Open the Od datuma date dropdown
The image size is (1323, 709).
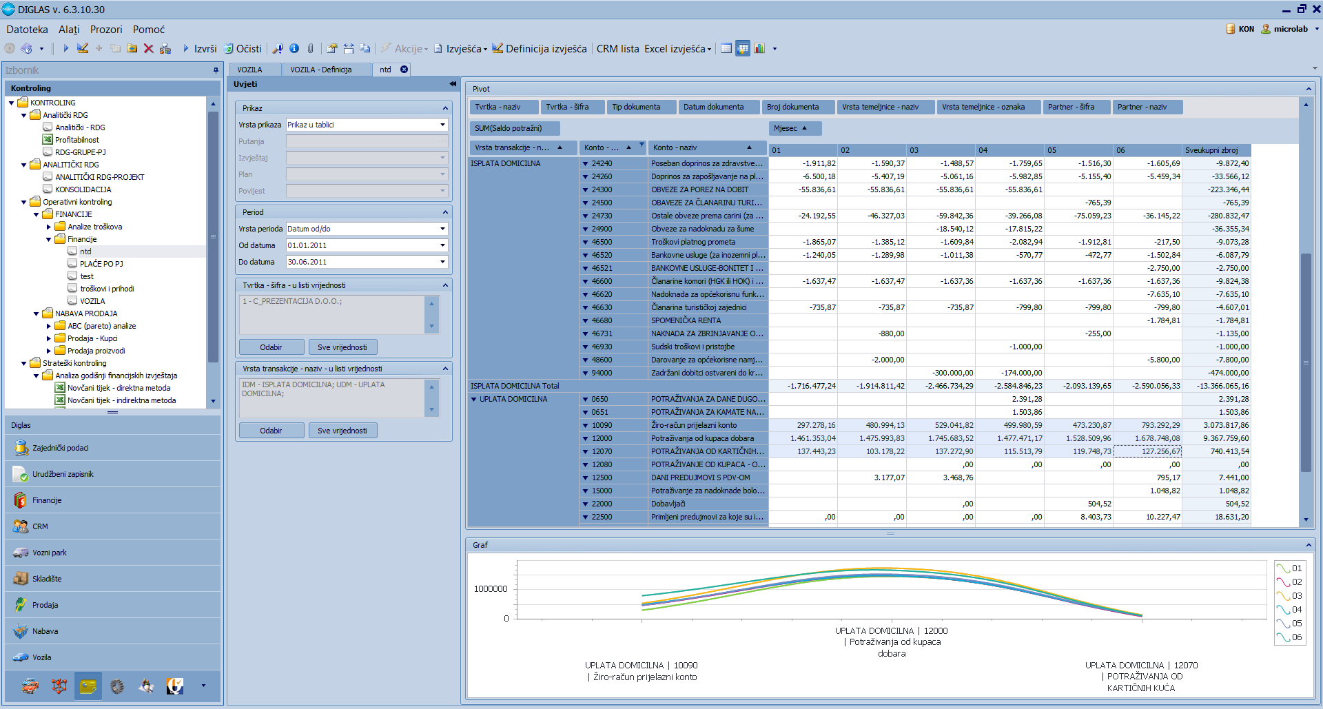[x=442, y=245]
